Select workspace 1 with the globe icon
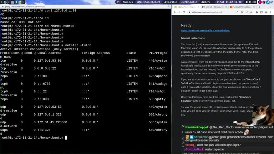Image resolution: width=274 pixels, height=154 pixels. (x=4, y=2)
